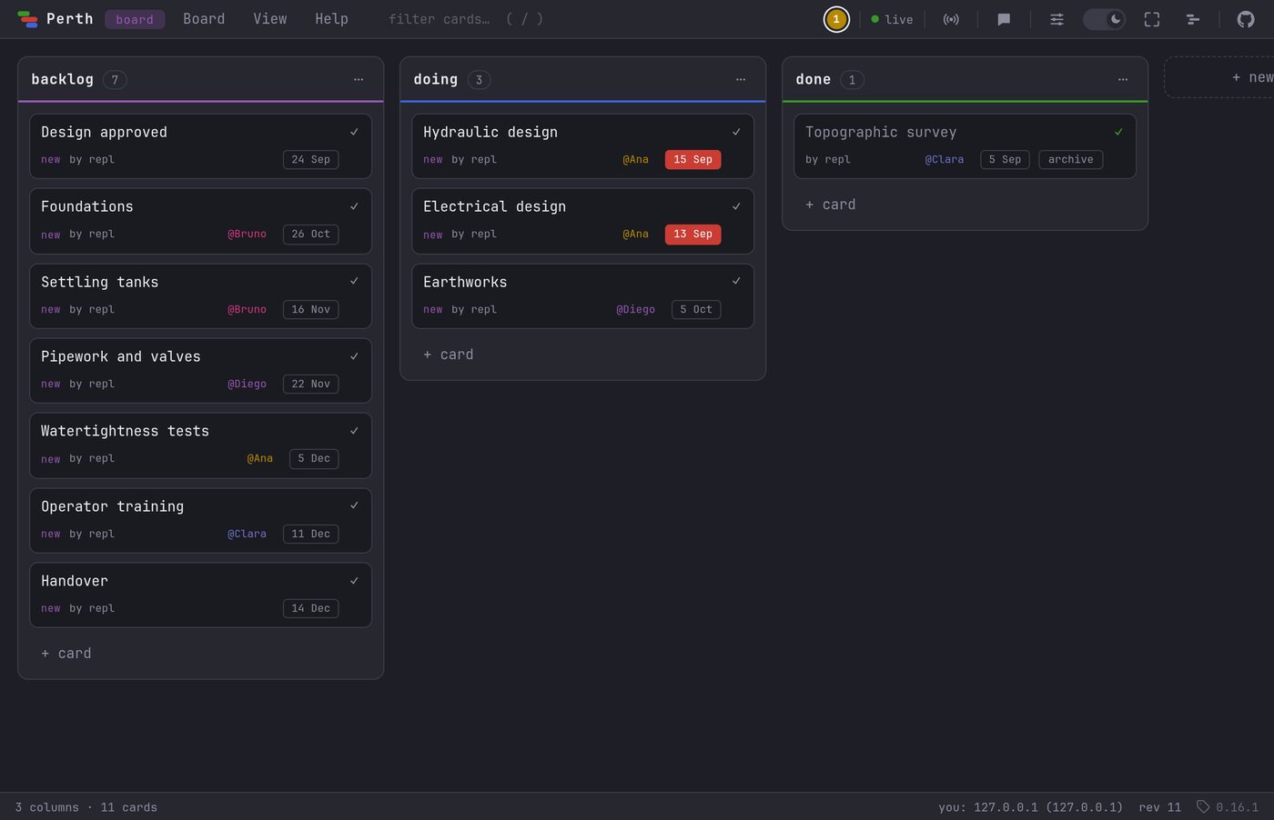
Task: Mark Hydraulic design card done
Action: (x=736, y=132)
